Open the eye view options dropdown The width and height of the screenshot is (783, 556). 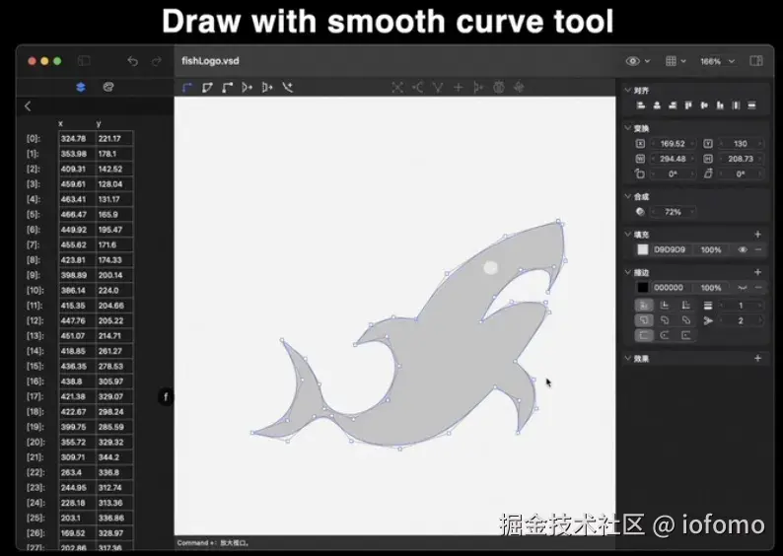coord(638,61)
